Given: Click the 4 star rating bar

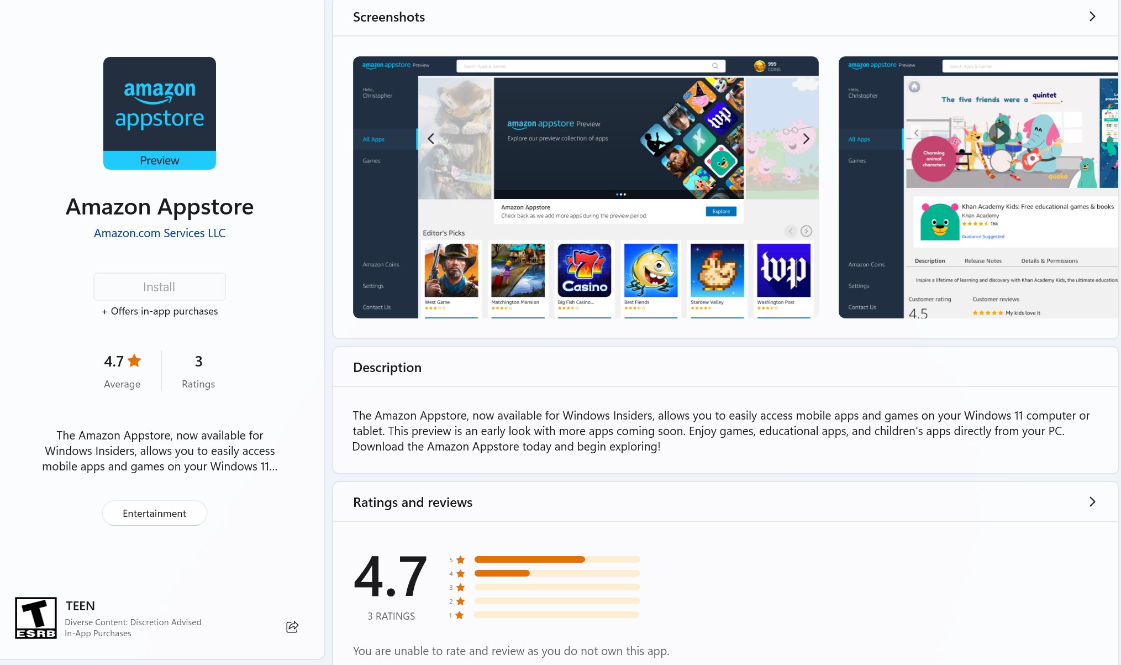Looking at the screenshot, I should [557, 573].
